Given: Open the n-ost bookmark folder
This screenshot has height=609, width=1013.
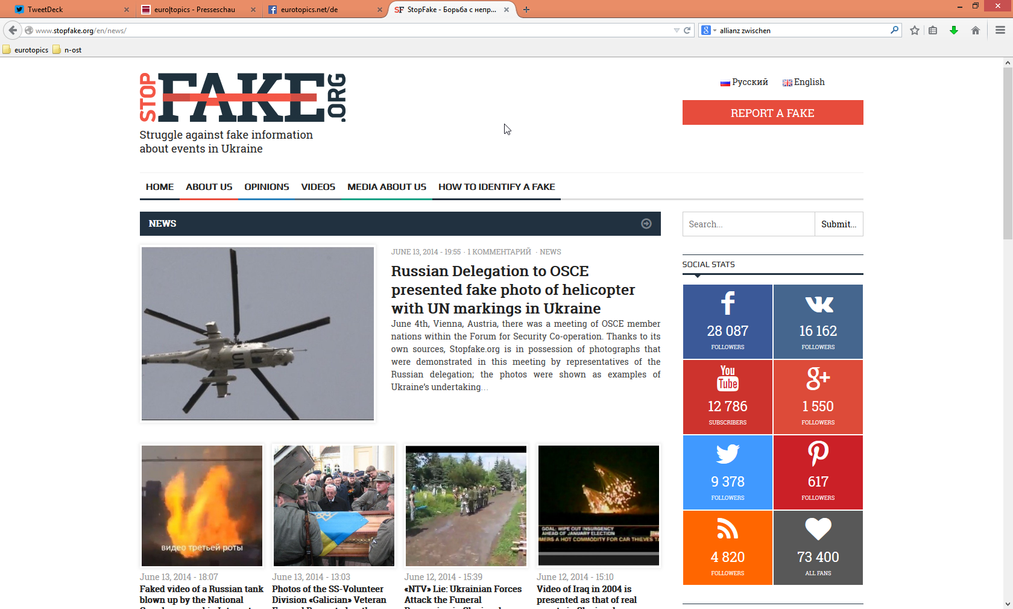Looking at the screenshot, I should (67, 50).
